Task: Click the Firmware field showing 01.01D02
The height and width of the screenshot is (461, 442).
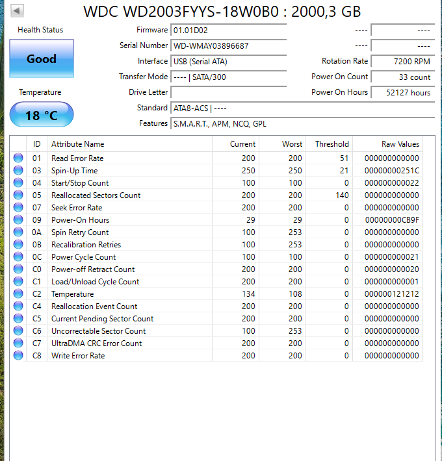Action: point(229,31)
